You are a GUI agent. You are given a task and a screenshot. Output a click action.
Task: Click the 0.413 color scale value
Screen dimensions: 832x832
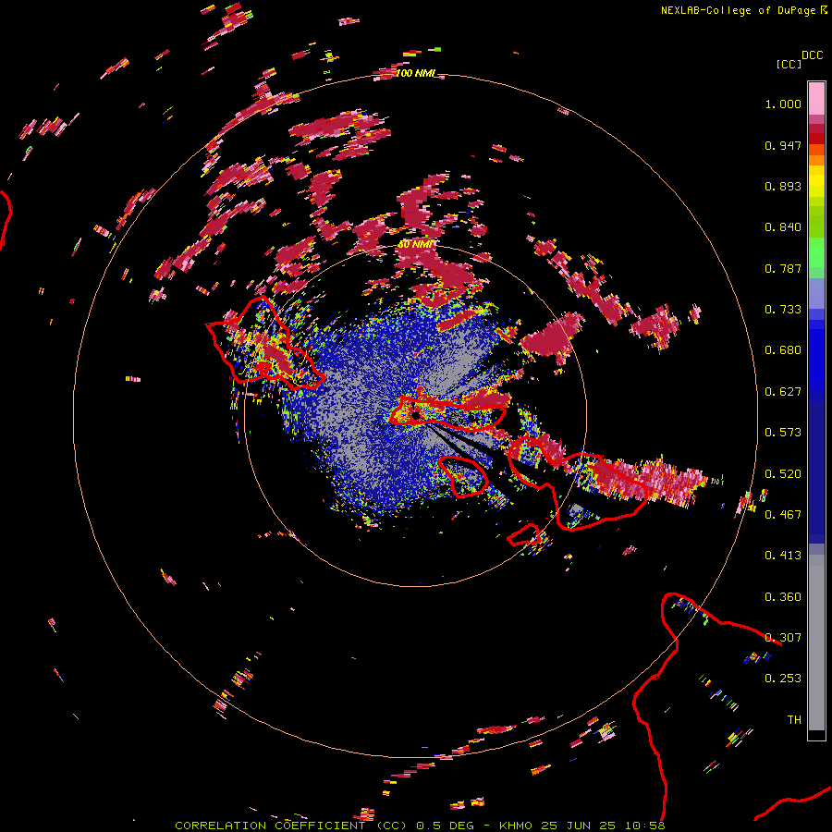click(x=783, y=556)
